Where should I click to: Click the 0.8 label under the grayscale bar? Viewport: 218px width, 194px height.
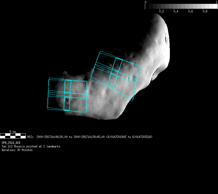click(205, 11)
